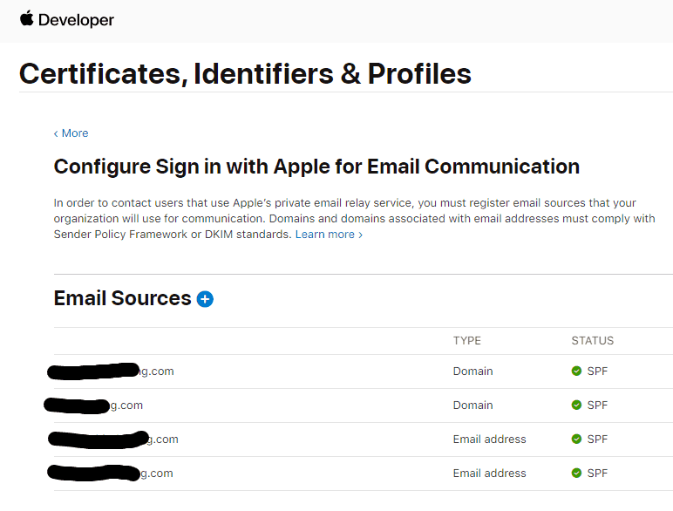The width and height of the screenshot is (673, 511).
Task: Click the STATUS column header
Action: [592, 341]
